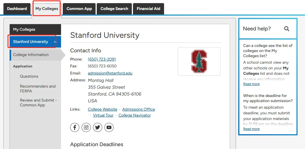Open the Common App tab
The width and height of the screenshot is (305, 149).
(x=79, y=9)
